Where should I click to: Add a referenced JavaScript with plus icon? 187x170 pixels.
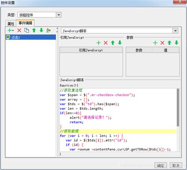99,43
